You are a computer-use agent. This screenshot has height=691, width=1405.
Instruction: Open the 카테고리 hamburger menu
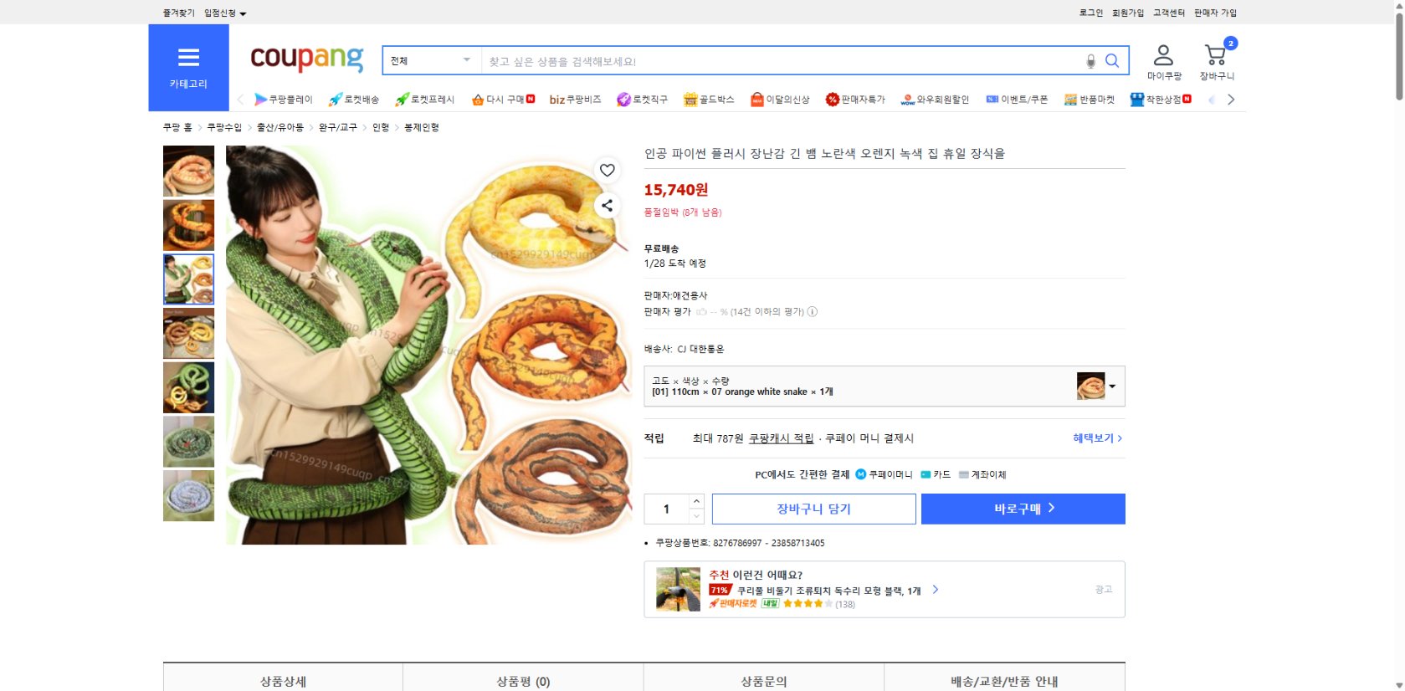click(188, 59)
